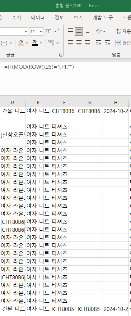This screenshot has height=316, width=131.
Task: Open the 수식 ribbon tab
Action: tap(16, 18)
